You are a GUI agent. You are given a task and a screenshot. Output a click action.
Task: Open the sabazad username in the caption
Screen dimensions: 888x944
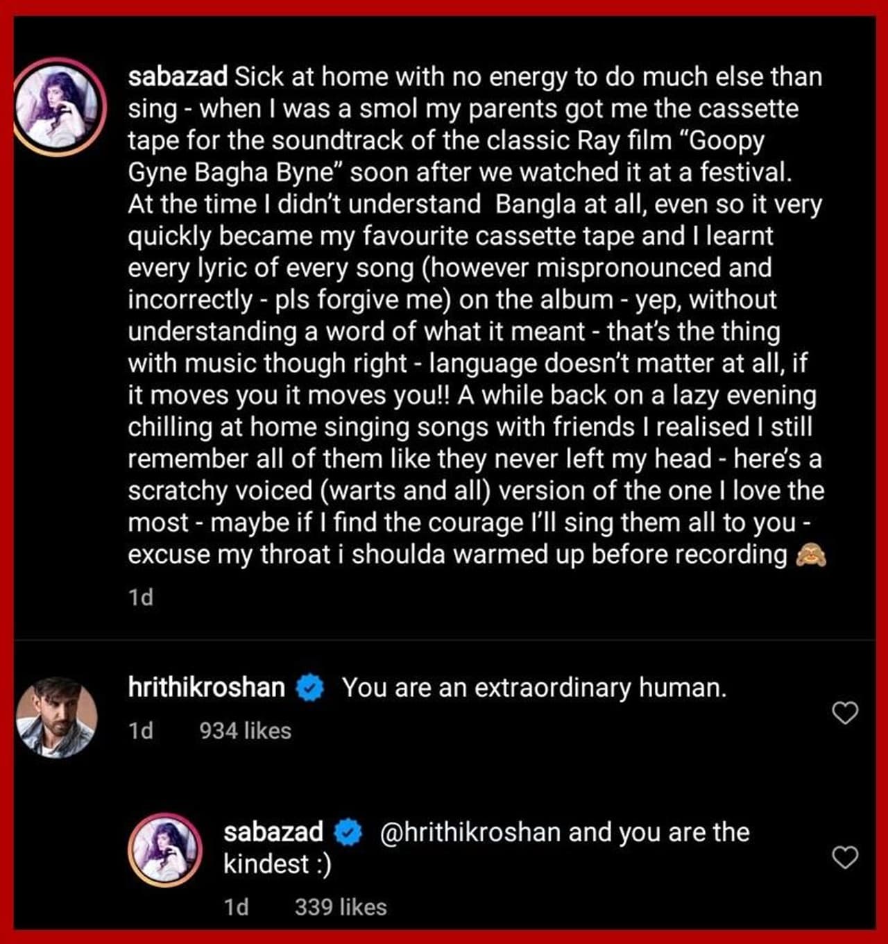click(178, 76)
